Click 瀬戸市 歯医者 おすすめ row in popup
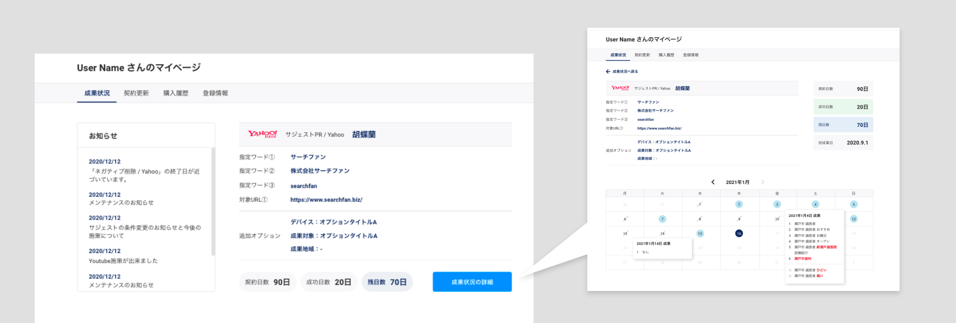 [809, 229]
